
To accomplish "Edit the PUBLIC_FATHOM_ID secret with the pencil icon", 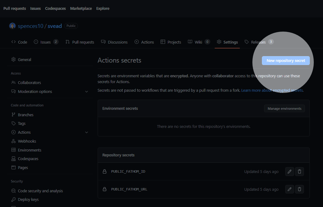I will coord(289,171).
